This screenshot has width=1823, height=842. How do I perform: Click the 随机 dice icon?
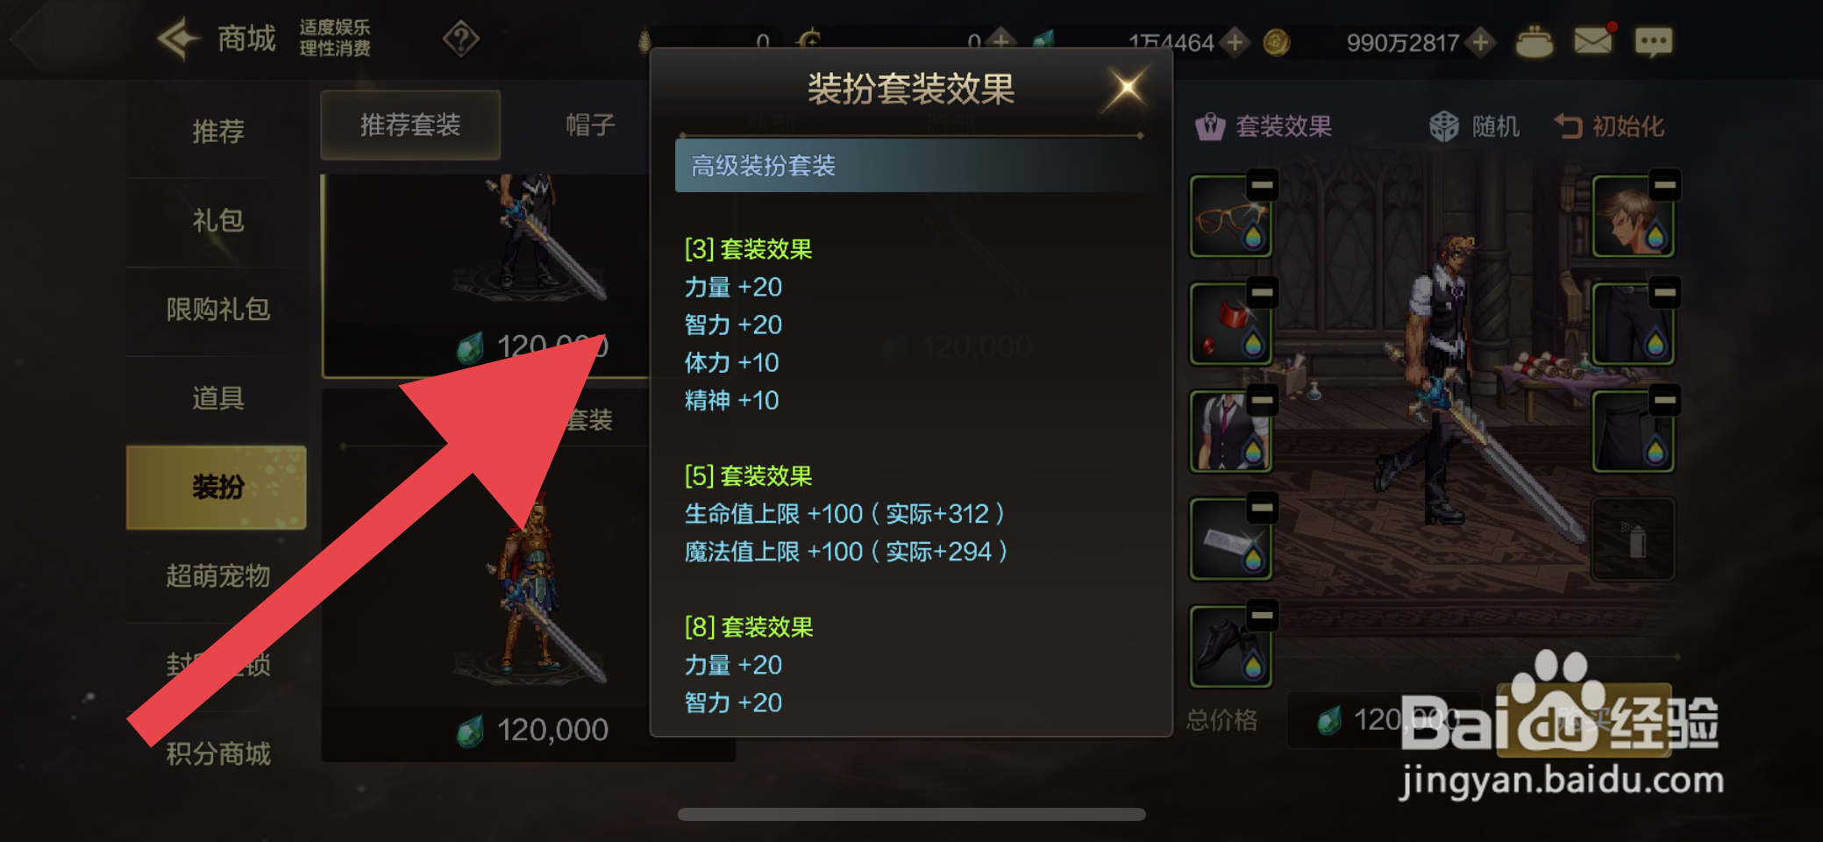pyautogui.click(x=1443, y=126)
